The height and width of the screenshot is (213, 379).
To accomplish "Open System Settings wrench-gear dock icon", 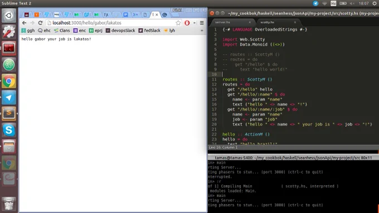I will (9, 32).
